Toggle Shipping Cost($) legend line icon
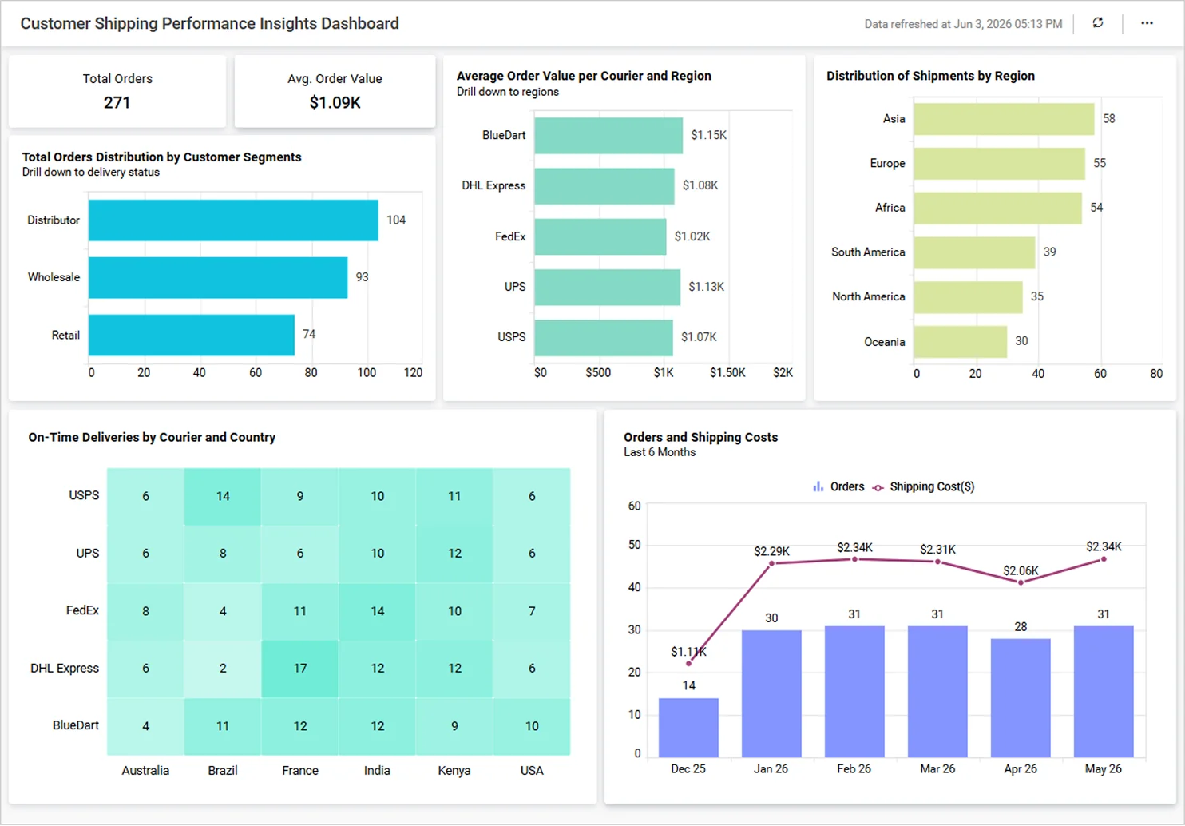 click(878, 487)
